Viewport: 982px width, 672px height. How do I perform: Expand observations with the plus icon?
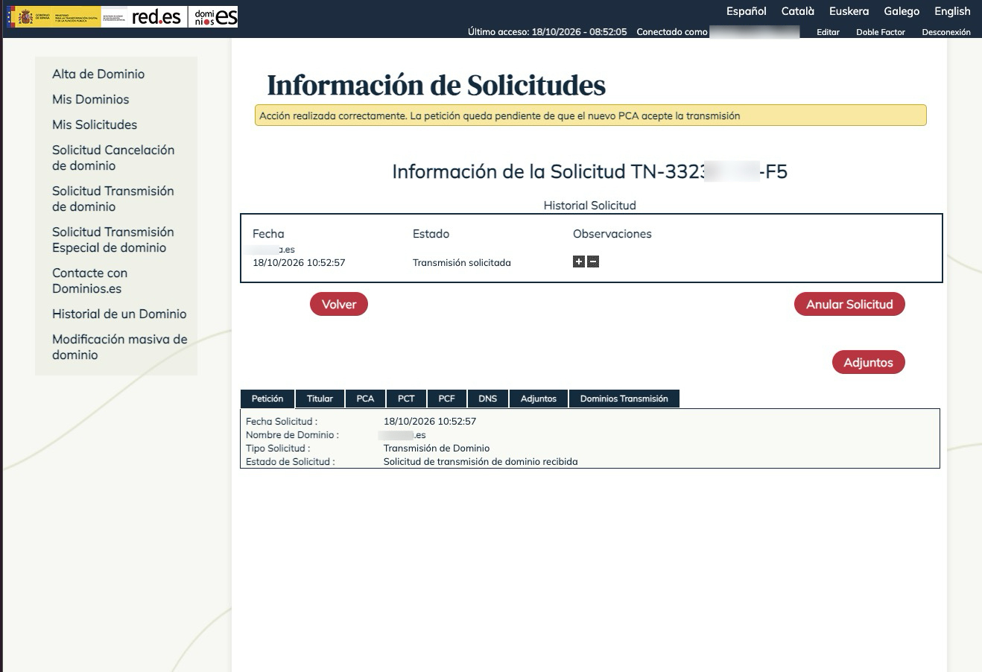pos(579,261)
